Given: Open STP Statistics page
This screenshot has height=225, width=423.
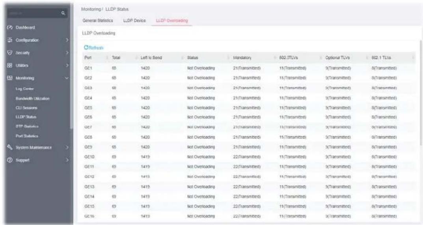Looking at the screenshot, I should (x=27, y=126).
